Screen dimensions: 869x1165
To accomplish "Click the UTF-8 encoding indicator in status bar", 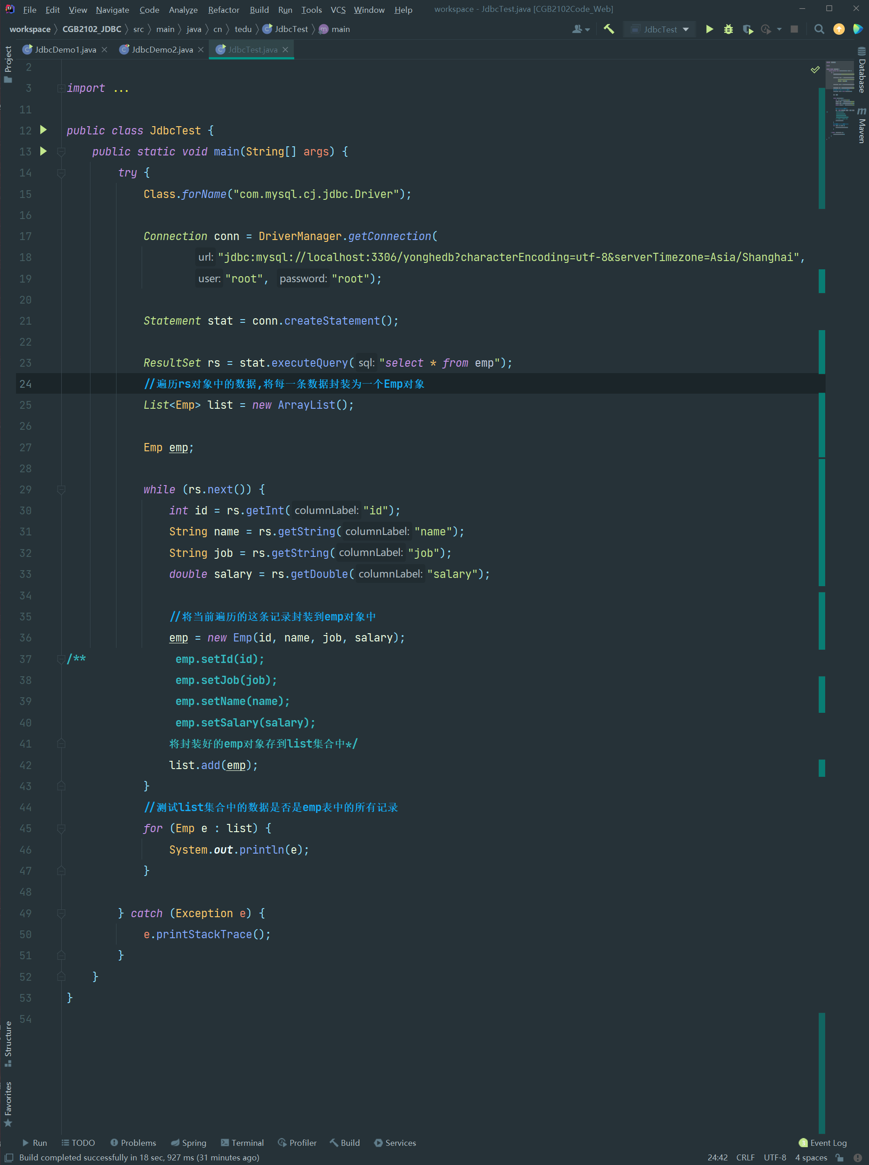I will 774,1158.
